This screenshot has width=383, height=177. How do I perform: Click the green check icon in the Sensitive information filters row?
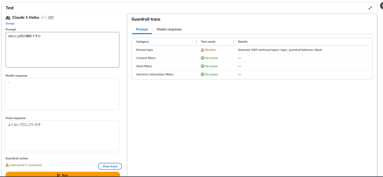pyautogui.click(x=202, y=74)
